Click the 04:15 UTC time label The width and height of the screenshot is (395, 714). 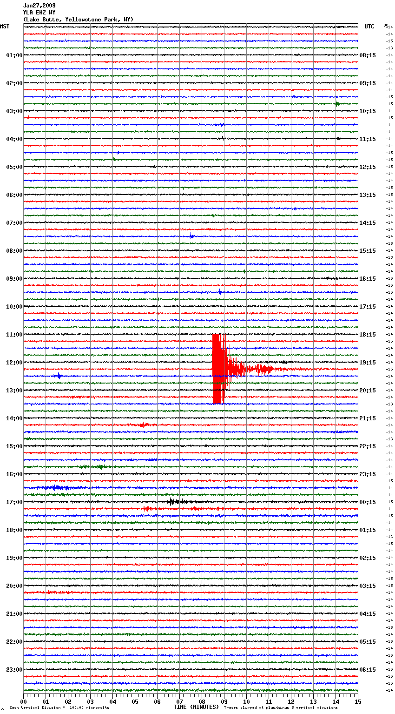coord(368,614)
